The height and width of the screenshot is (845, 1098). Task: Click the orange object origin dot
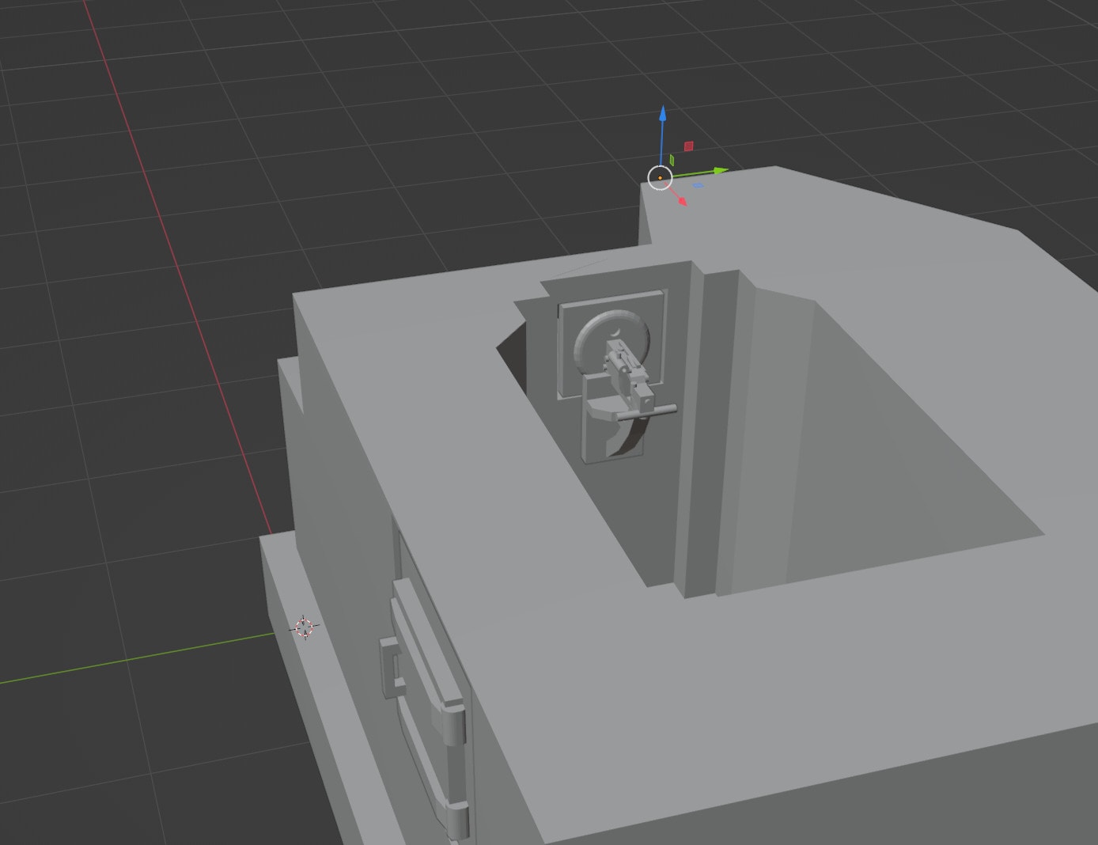(660, 178)
